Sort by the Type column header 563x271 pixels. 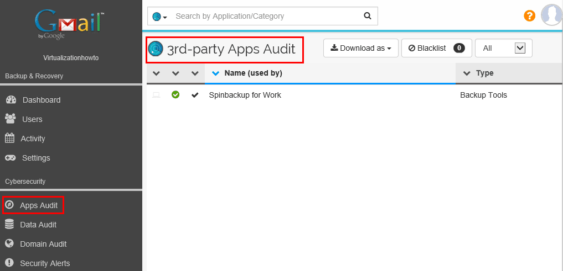484,73
